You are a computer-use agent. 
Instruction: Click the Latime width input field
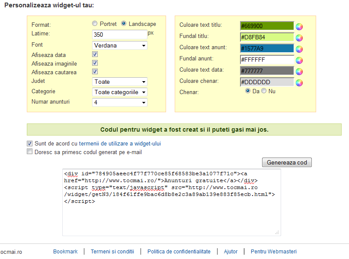click(120, 35)
